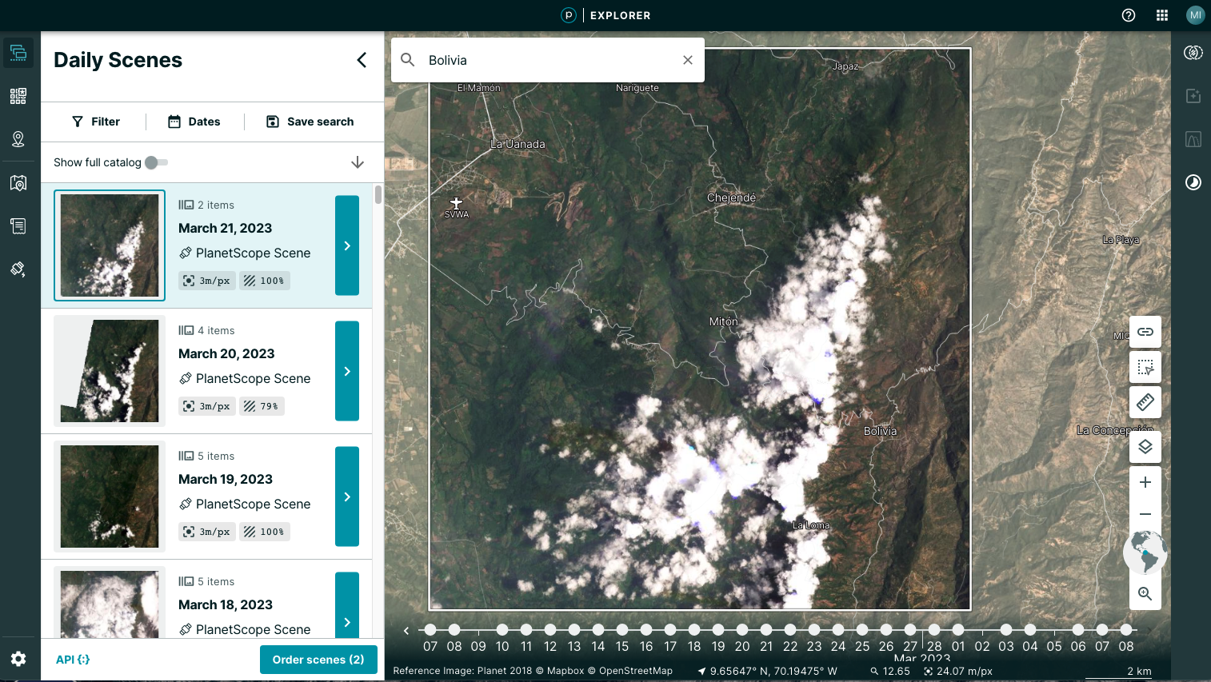This screenshot has width=1211, height=682.
Task: Click the measure ruler tool icon
Action: pyautogui.click(x=1145, y=401)
